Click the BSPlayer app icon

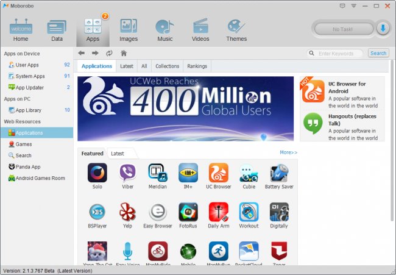[97, 212]
